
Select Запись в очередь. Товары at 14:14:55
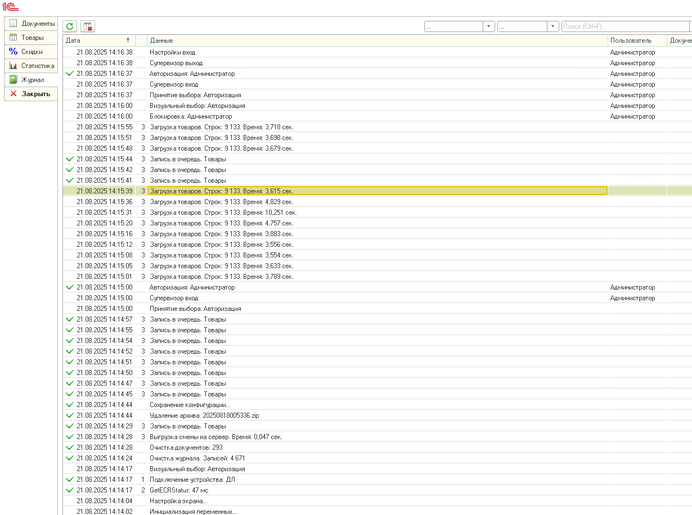click(377, 330)
